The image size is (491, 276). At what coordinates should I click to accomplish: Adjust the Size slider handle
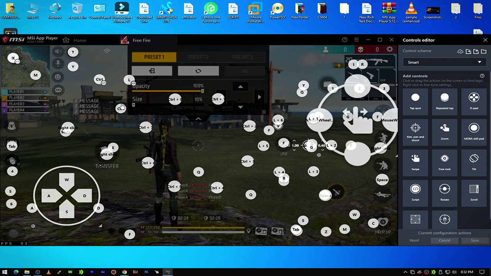[x=133, y=105]
